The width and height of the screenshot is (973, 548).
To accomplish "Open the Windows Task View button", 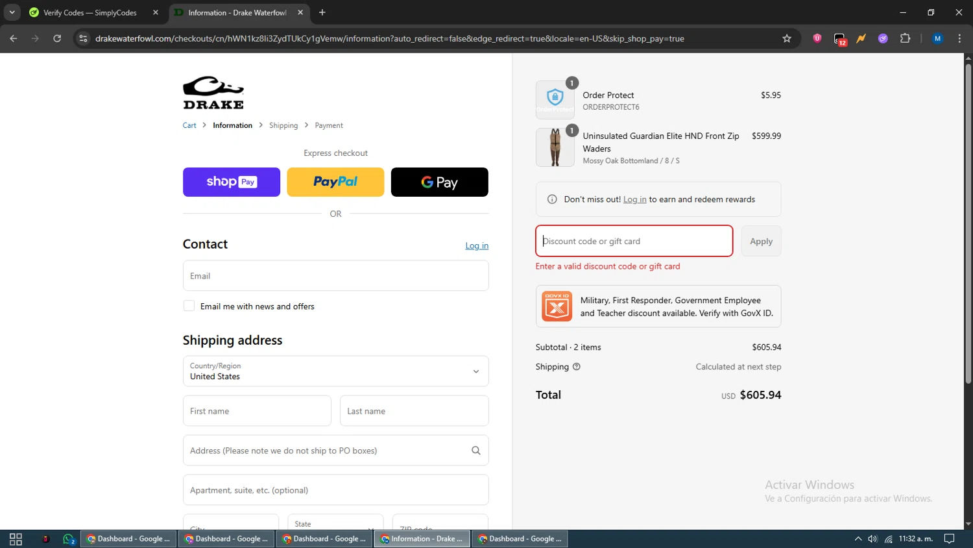I will coord(16,539).
